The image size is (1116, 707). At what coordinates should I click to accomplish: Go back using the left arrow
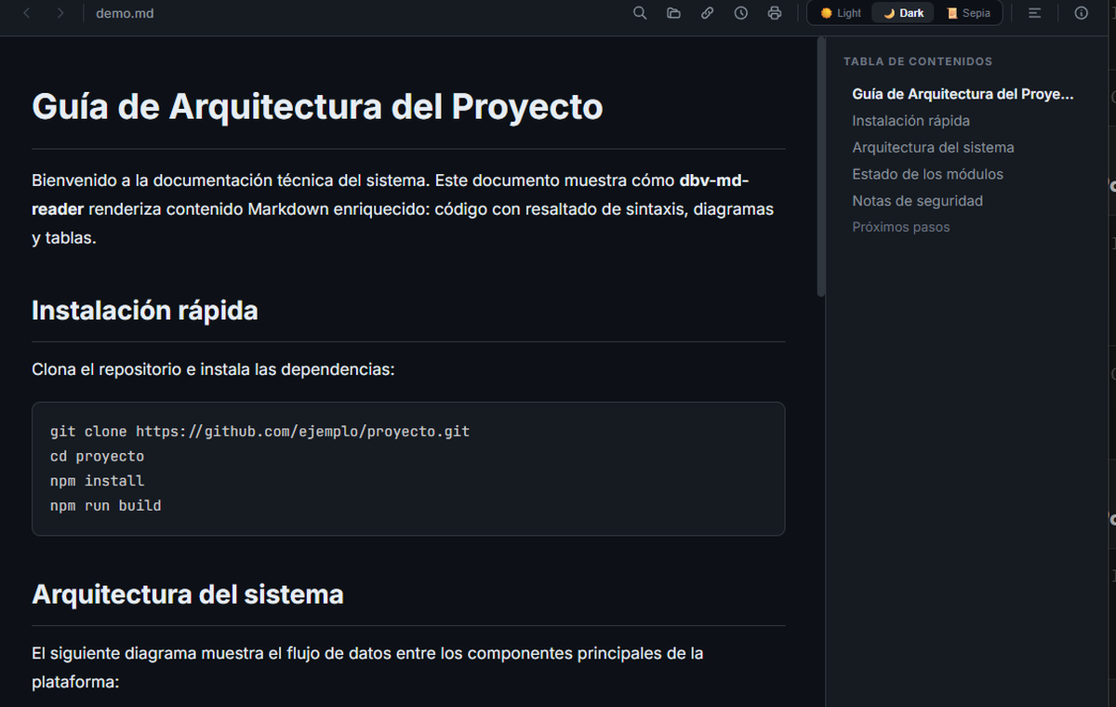27,13
